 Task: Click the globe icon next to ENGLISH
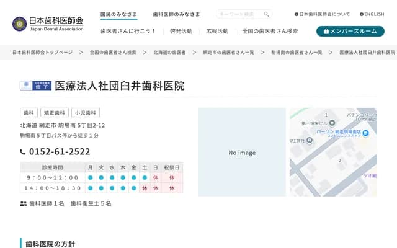pos(361,14)
